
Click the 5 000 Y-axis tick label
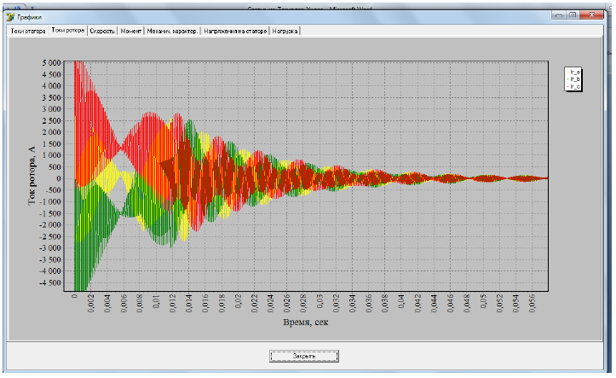[x=51, y=63]
